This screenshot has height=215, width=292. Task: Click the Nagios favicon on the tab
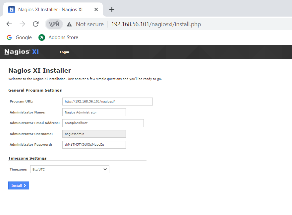pos(12,10)
